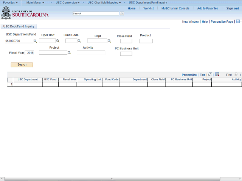Click the Fund Code input field
Screen dimensions: 242x181
71,41
